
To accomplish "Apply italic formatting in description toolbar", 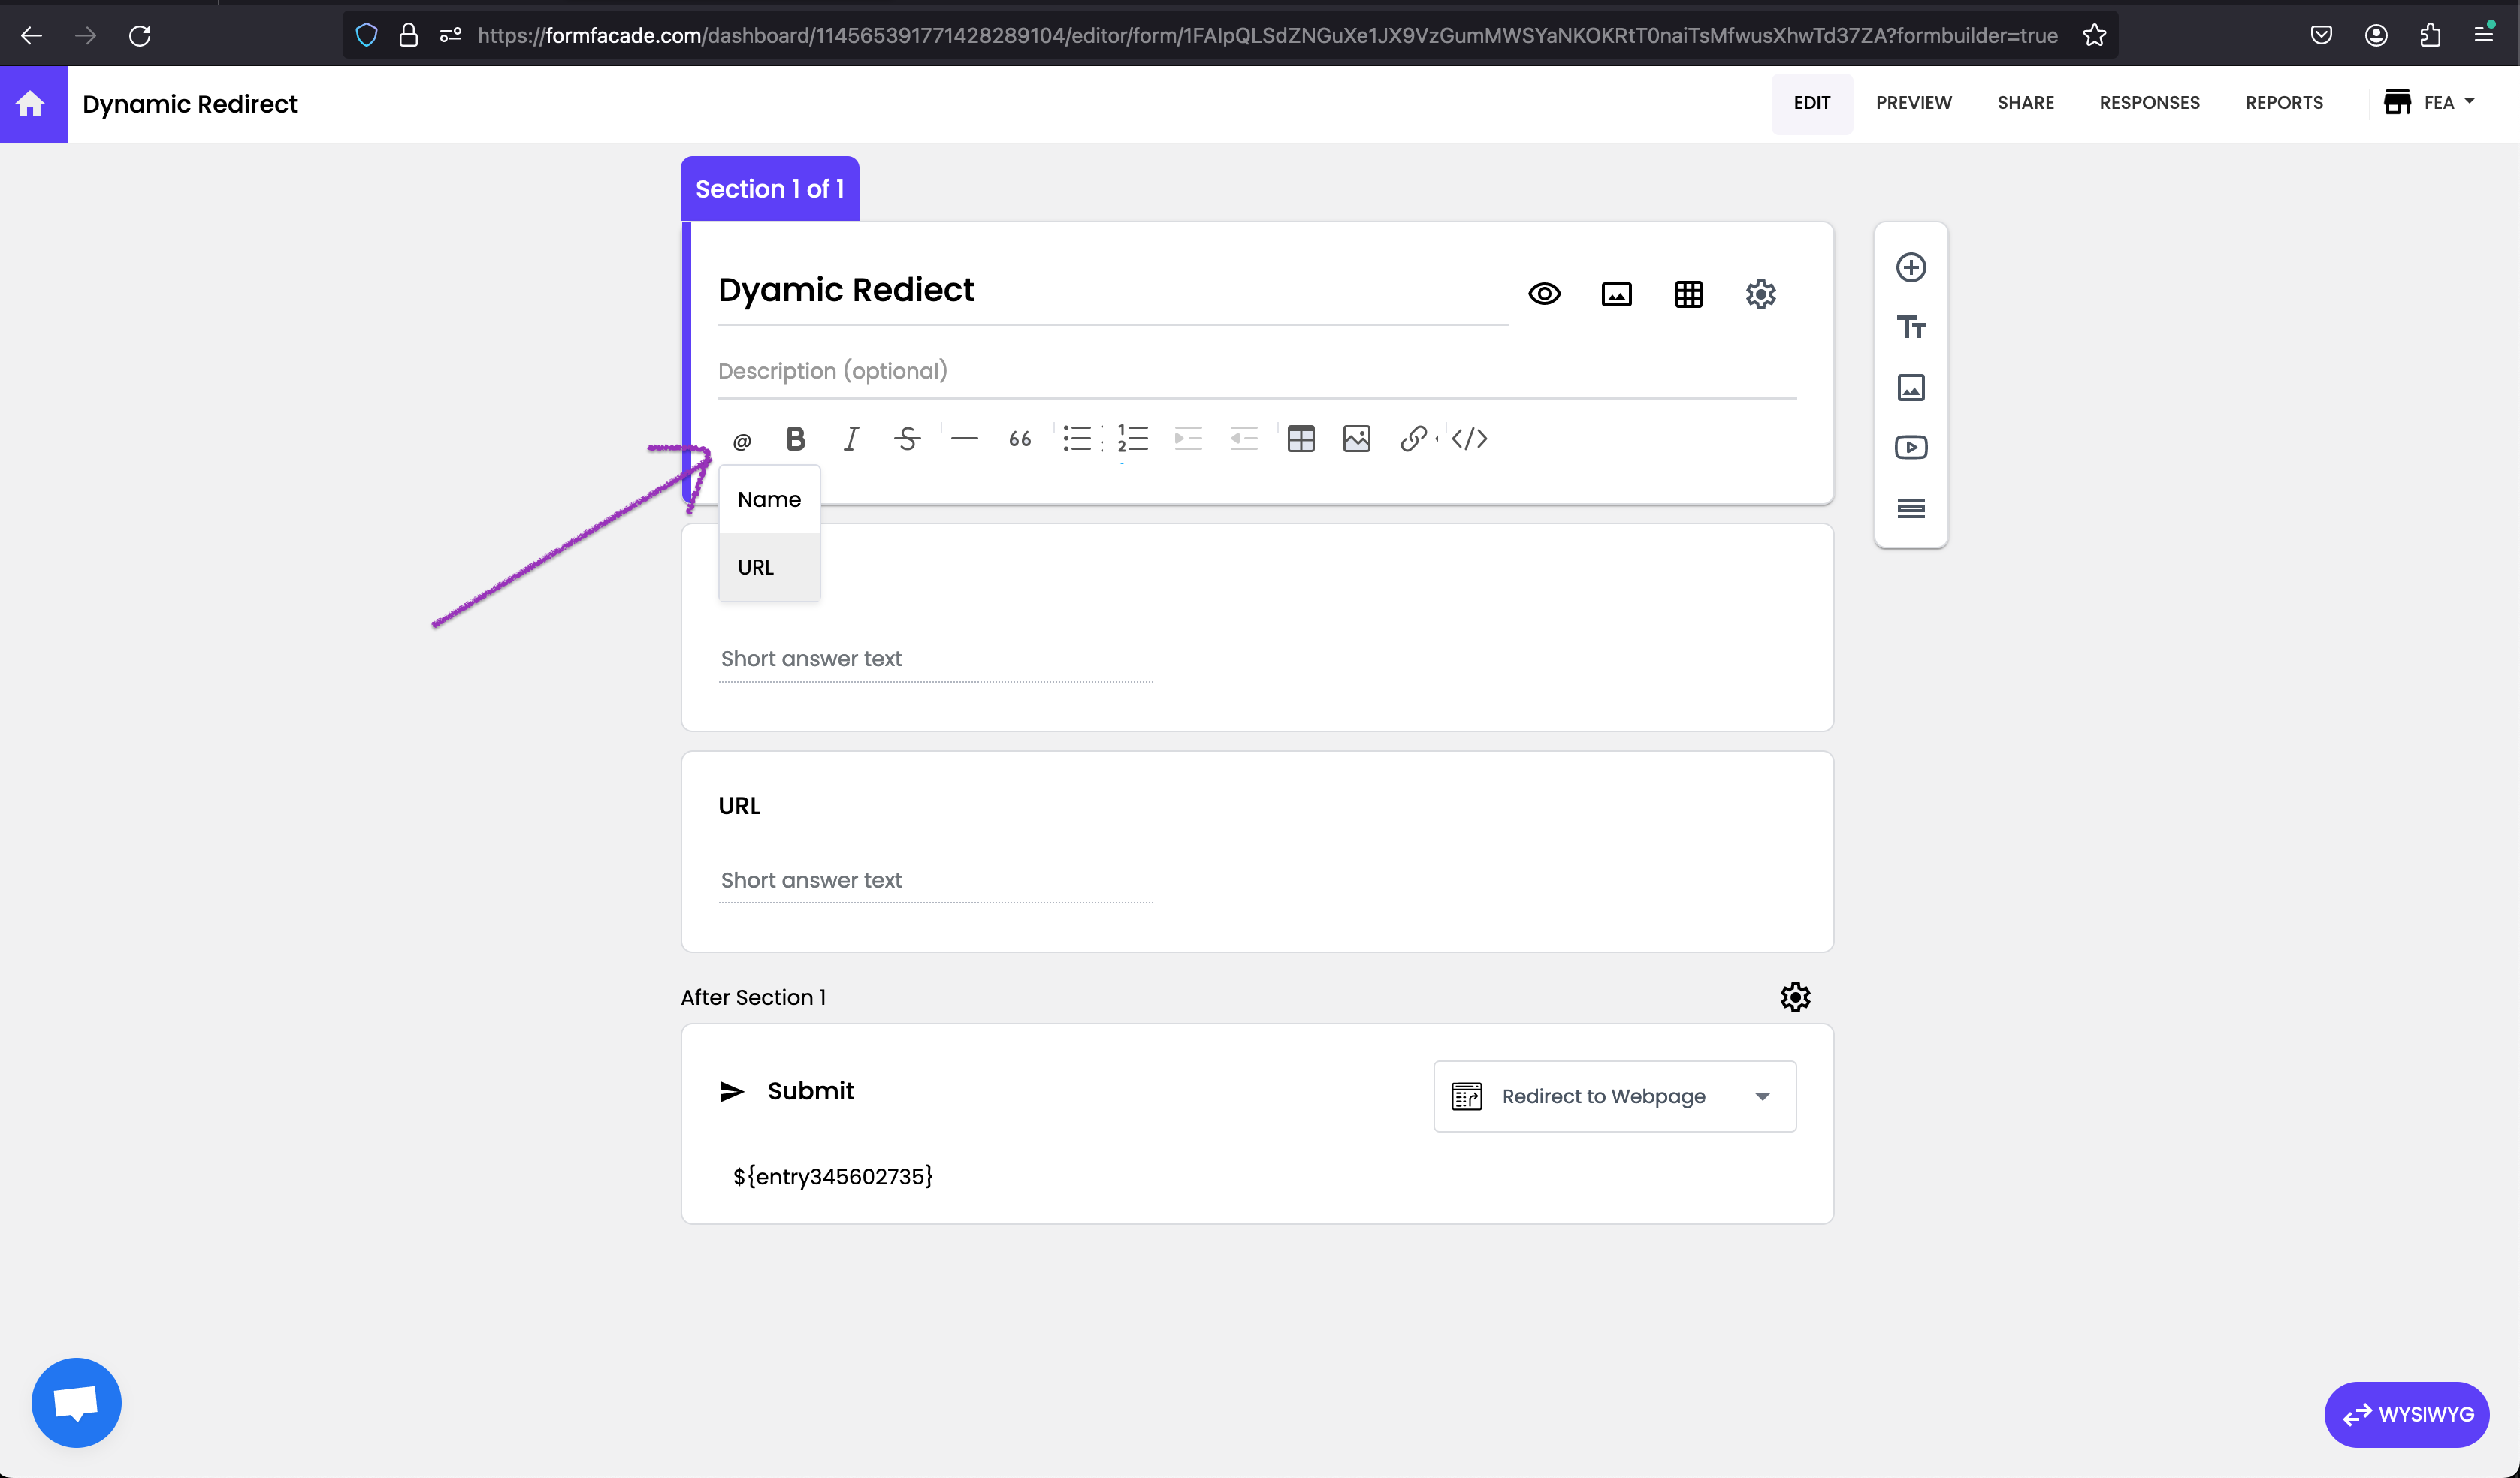I will (851, 439).
